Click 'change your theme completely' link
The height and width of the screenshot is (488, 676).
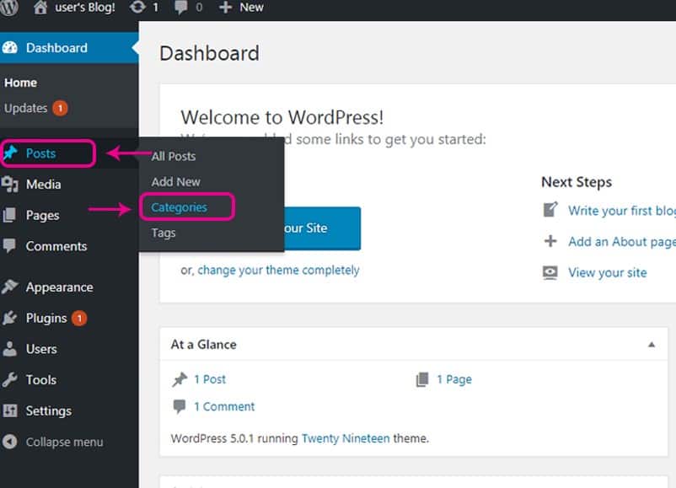(x=278, y=271)
